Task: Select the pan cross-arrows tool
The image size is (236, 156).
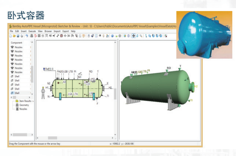Action: pos(134,36)
